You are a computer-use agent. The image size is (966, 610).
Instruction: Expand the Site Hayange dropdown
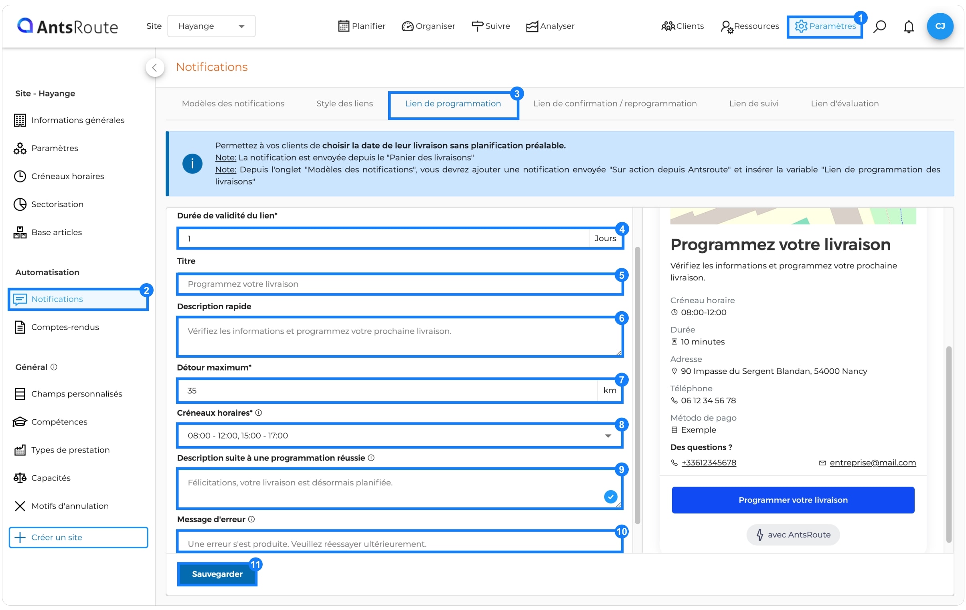tap(211, 26)
